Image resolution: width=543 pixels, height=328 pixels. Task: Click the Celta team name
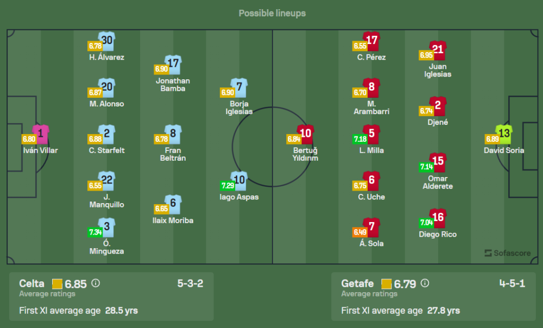pos(31,283)
